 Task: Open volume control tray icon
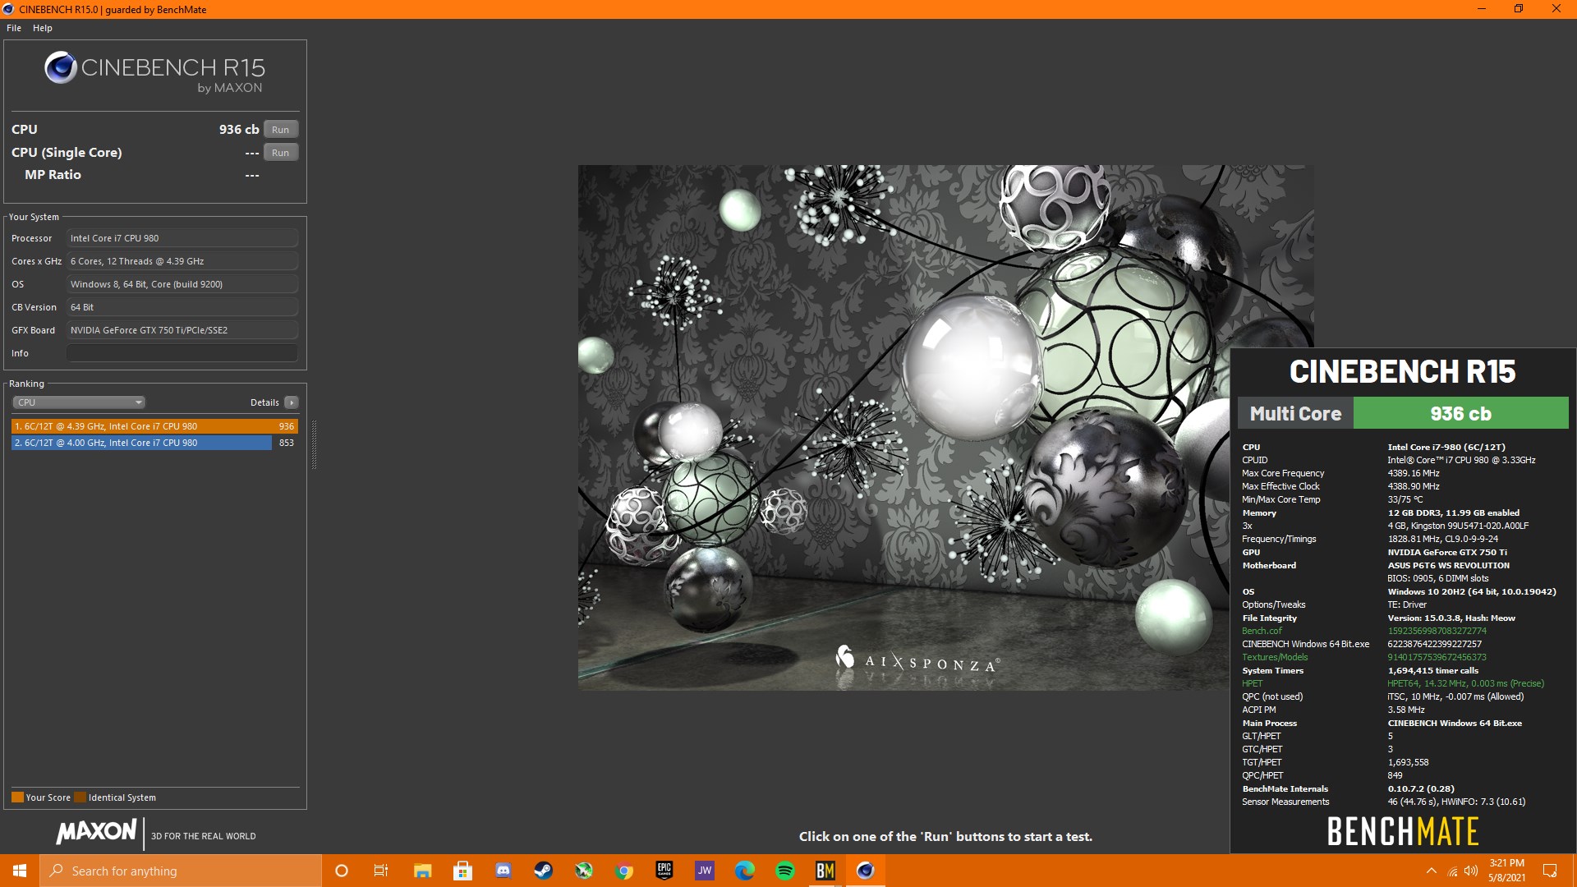pyautogui.click(x=1471, y=871)
